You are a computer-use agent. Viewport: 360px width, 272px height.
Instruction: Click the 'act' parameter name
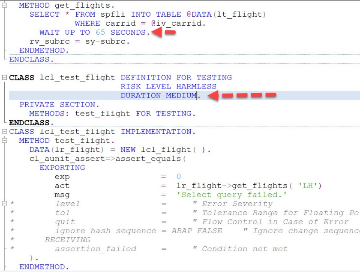click(x=62, y=186)
